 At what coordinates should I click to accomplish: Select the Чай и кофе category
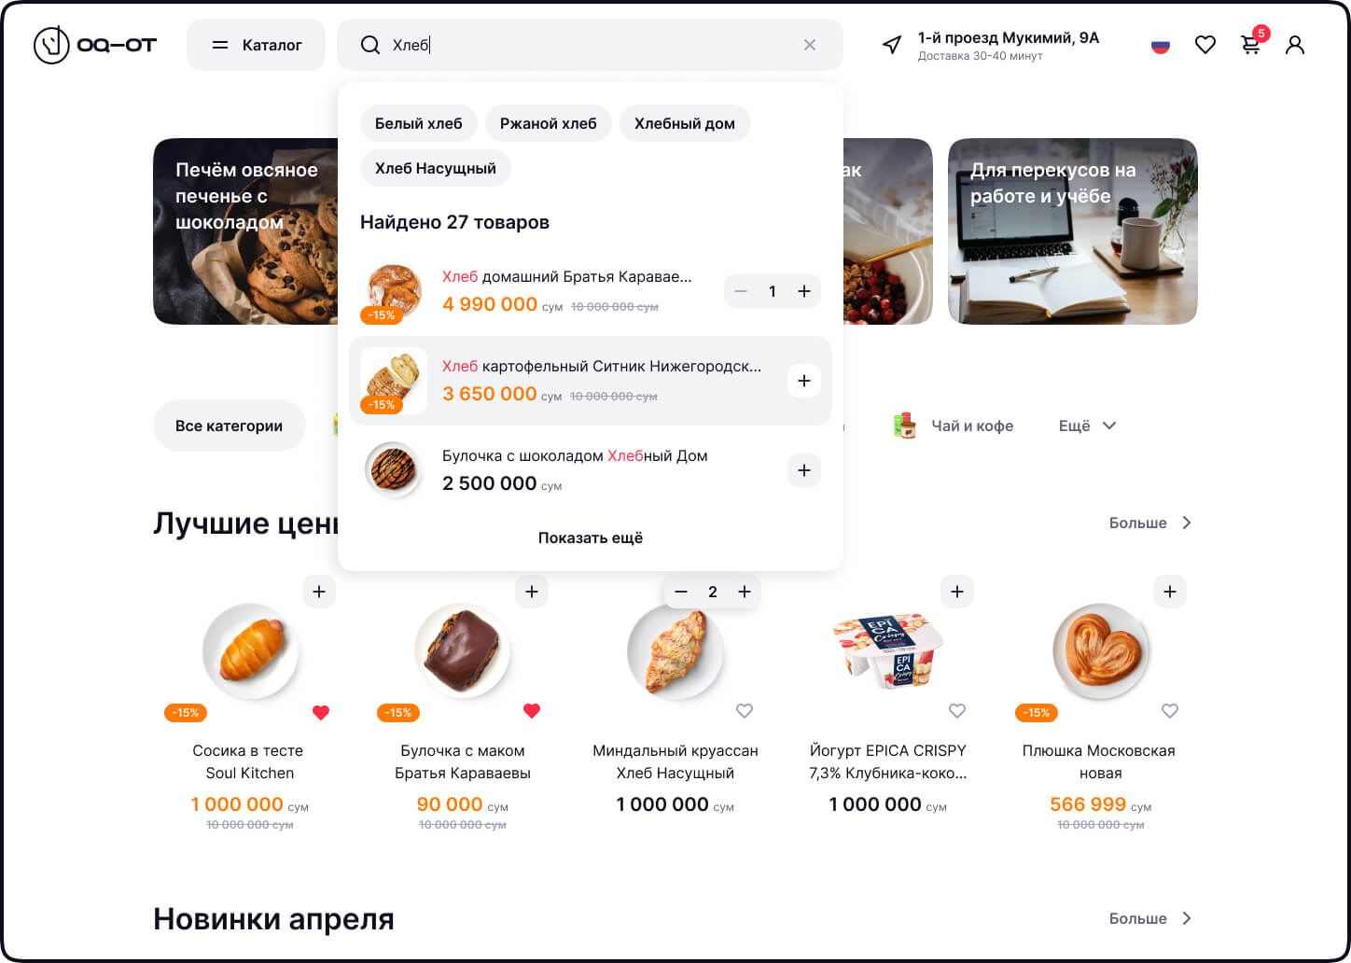(953, 426)
